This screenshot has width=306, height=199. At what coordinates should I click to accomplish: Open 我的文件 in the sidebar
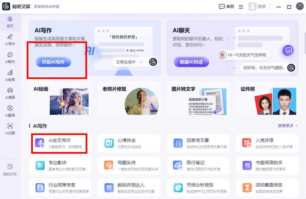point(10,170)
